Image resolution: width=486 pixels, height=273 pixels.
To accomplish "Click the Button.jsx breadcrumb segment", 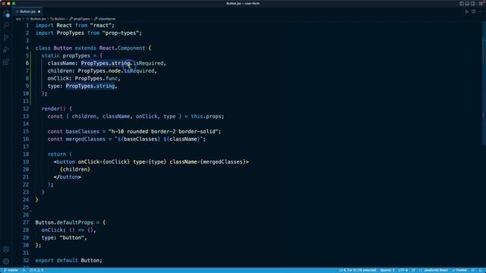I will click(38, 19).
